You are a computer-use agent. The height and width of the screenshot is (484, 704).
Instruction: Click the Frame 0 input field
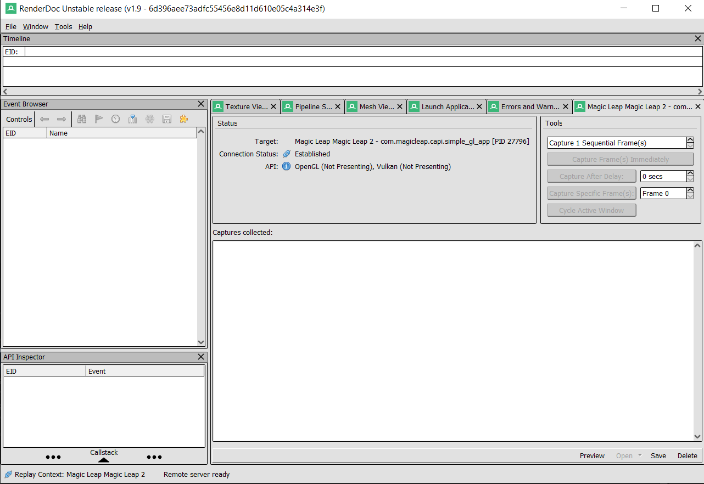[x=663, y=193]
